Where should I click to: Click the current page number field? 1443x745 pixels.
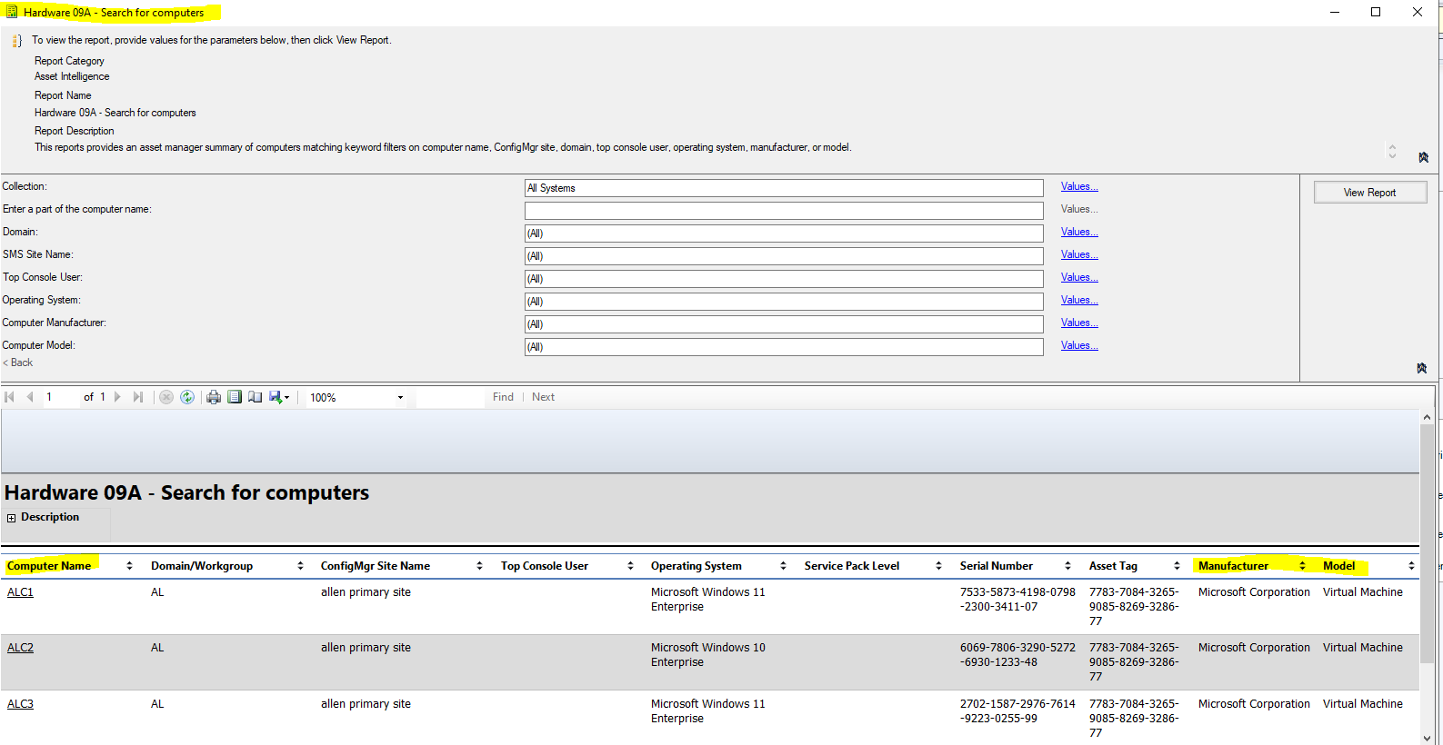(60, 397)
